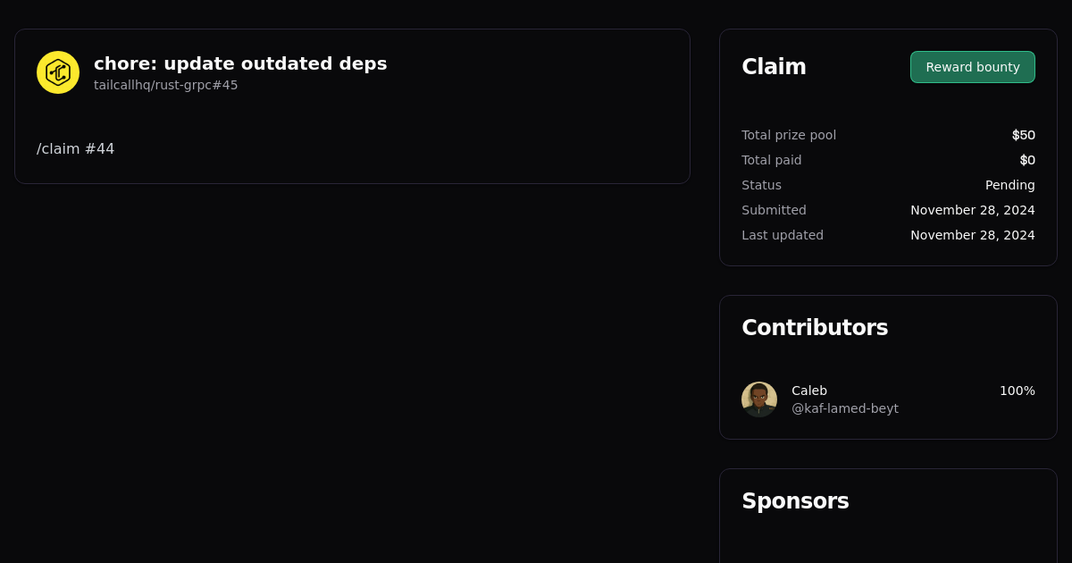Screen dimensions: 1072x563
Task: Click the 100% contribution share for Caleb
Action: [x=1017, y=391]
